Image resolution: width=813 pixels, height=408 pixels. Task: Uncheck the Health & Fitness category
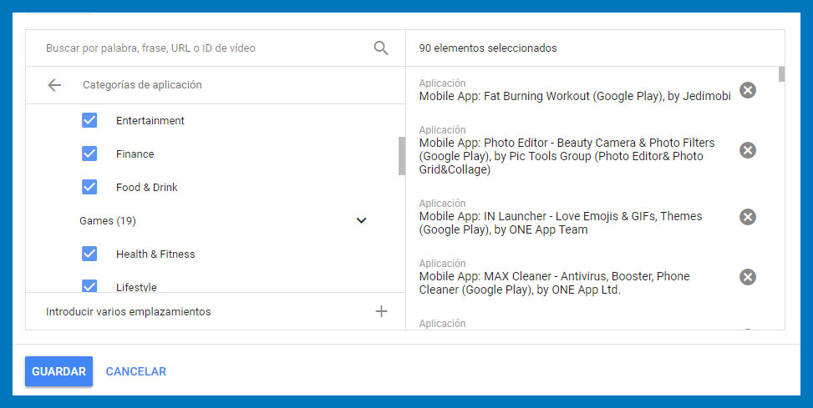pos(89,253)
